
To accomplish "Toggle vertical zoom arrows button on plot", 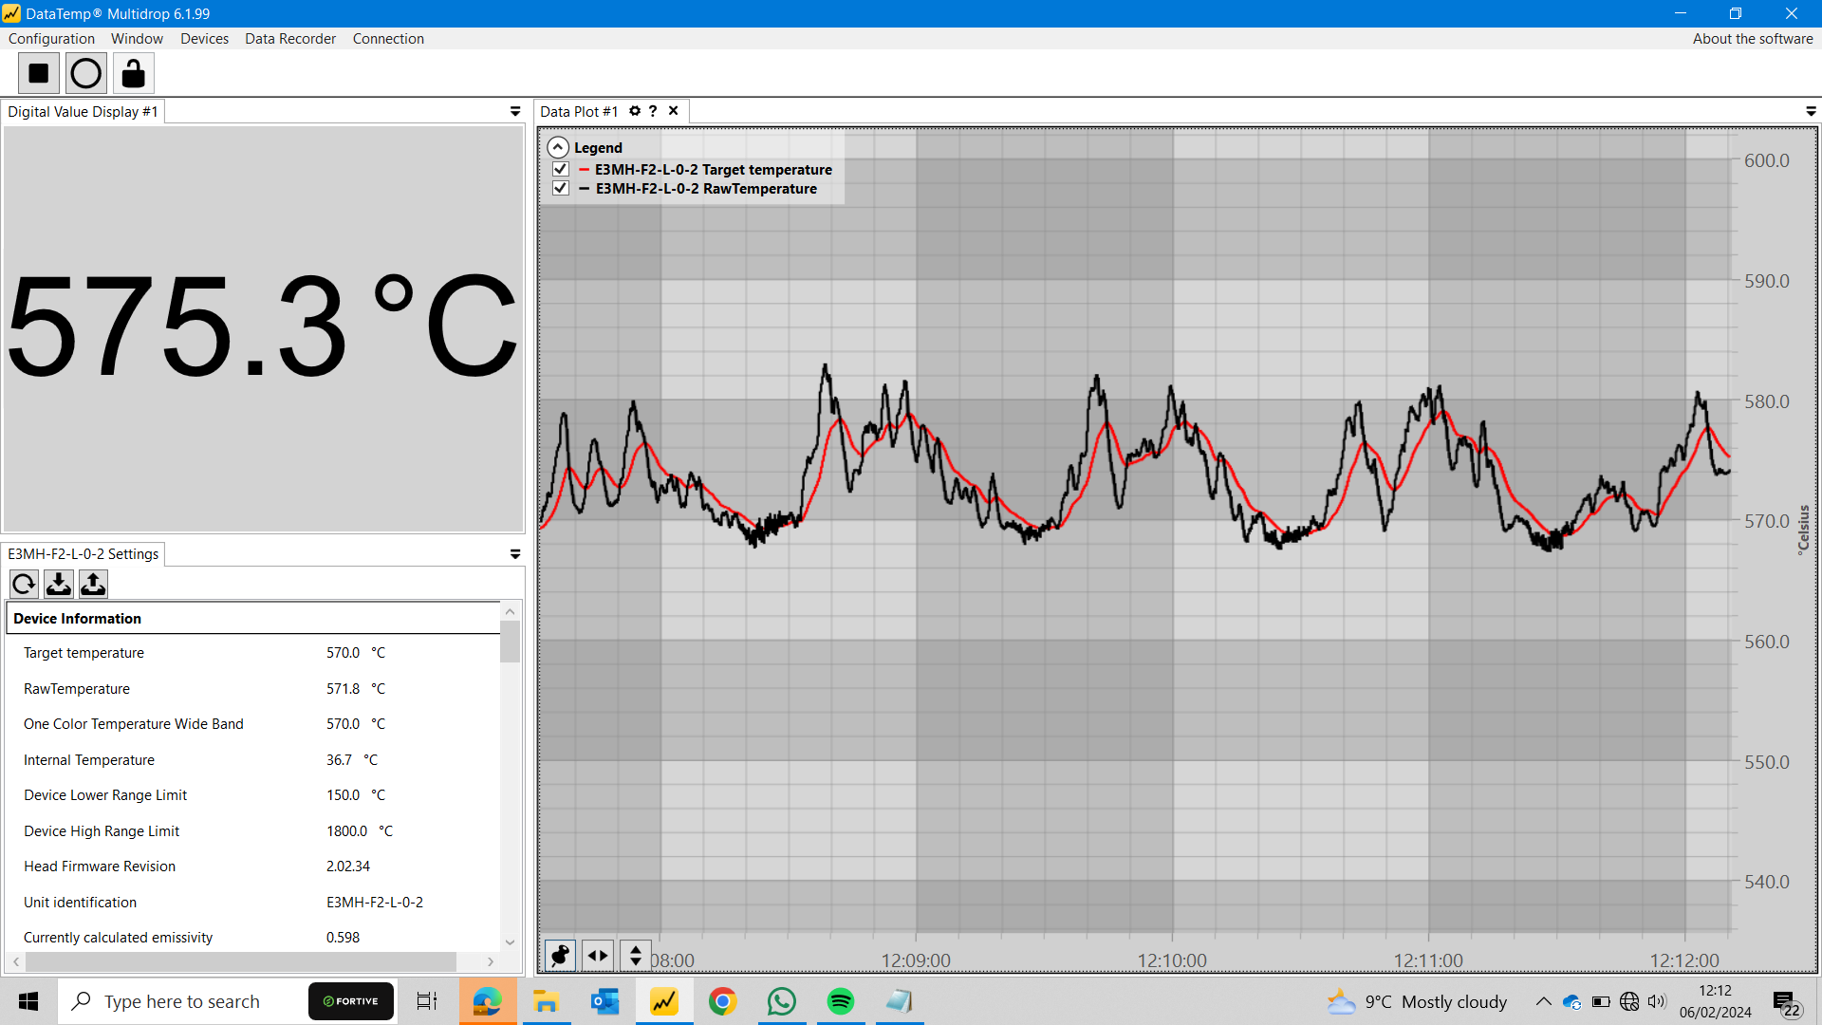I will pos(636,955).
